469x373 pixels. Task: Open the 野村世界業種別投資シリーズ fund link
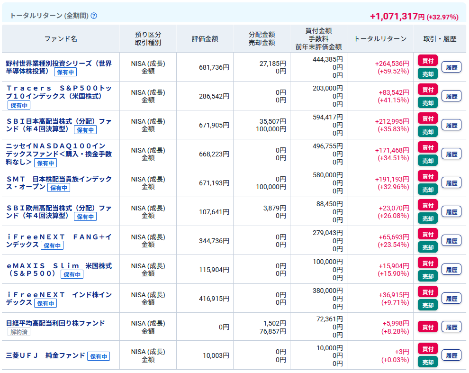point(59,67)
